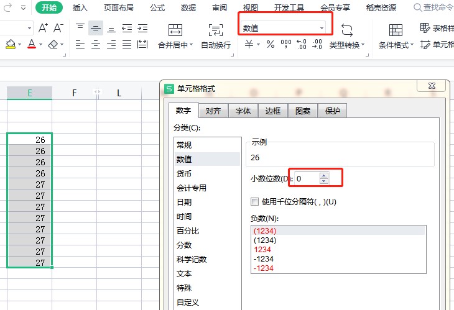Select 货币 category in list
This screenshot has width=454, height=310.
[x=207, y=173]
